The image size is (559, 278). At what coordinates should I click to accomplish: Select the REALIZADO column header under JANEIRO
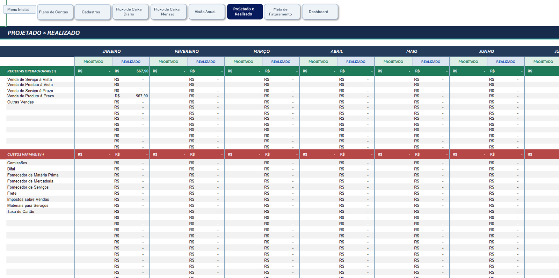(131, 62)
